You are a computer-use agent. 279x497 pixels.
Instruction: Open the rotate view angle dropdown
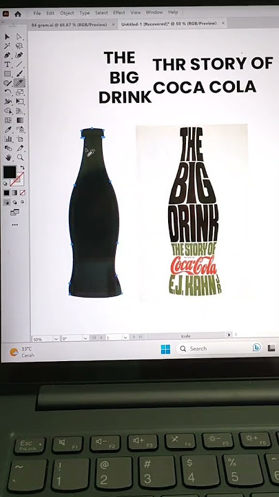point(85,338)
